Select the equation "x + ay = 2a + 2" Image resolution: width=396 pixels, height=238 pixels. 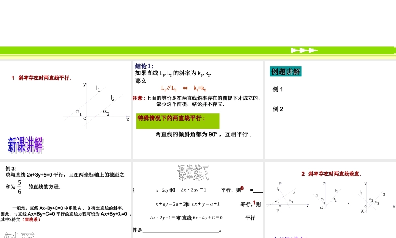pyautogui.click(x=171, y=204)
